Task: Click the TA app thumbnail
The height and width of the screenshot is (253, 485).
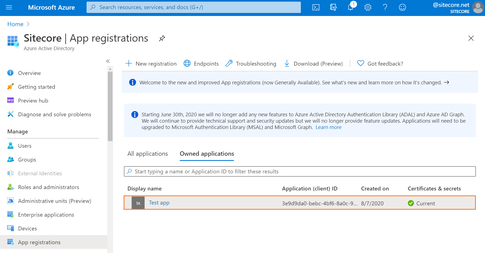Action: tap(138, 203)
